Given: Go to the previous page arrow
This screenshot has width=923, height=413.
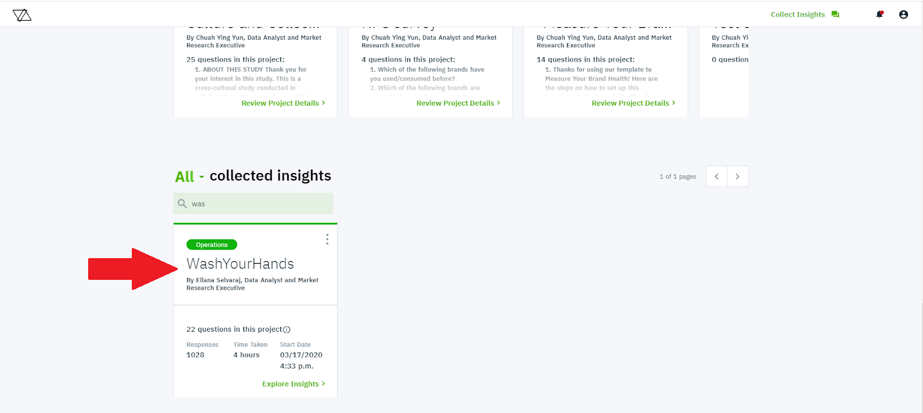Looking at the screenshot, I should (716, 177).
